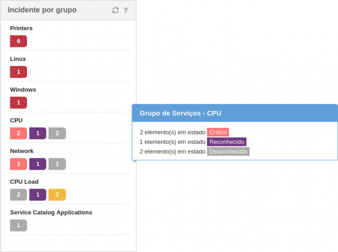The height and width of the screenshot is (252, 338).
Task: Click the Reconhecido label in the tooltip
Action: 227,142
